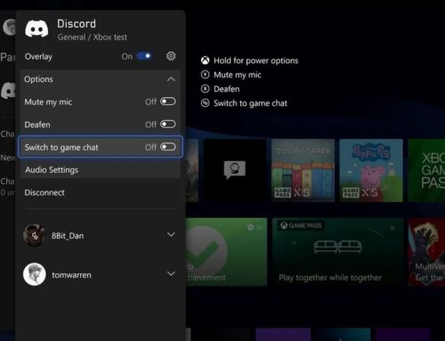Select the black tile with chat bubble icon

coord(235,170)
